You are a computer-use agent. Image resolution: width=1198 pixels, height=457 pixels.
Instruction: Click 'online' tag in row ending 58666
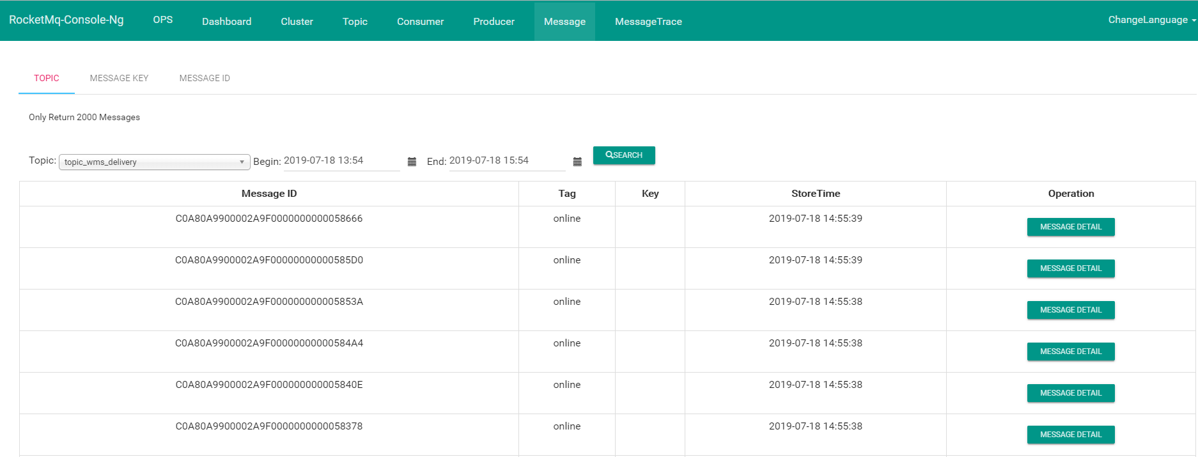pos(567,219)
